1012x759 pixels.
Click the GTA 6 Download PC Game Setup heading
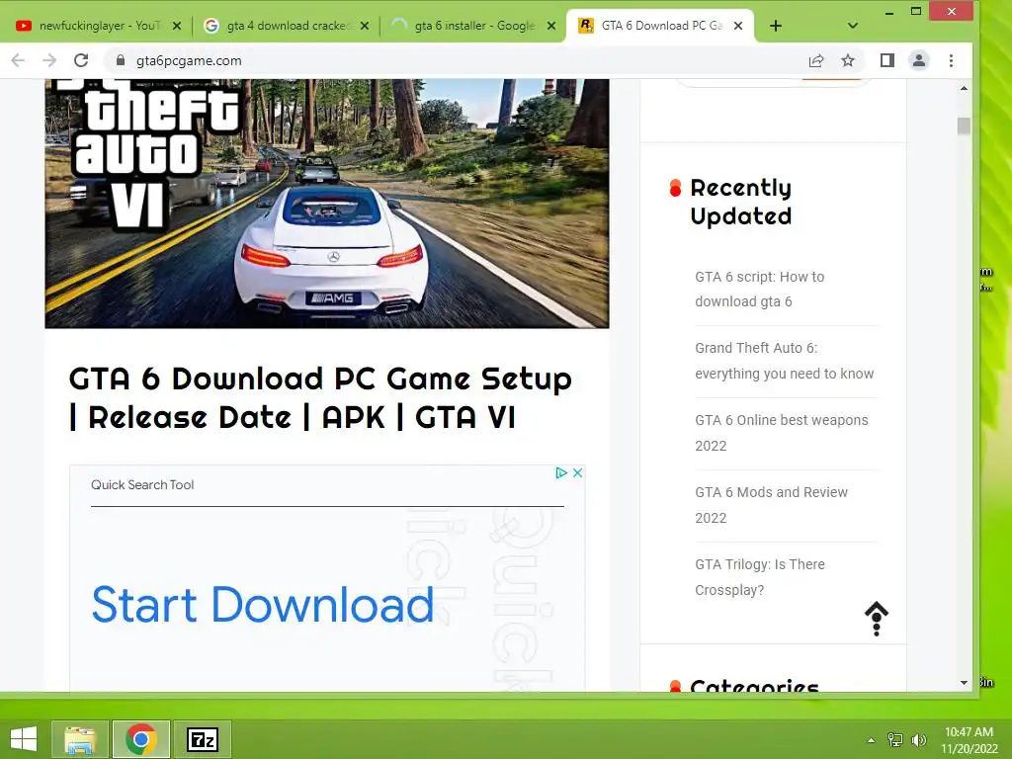[320, 397]
